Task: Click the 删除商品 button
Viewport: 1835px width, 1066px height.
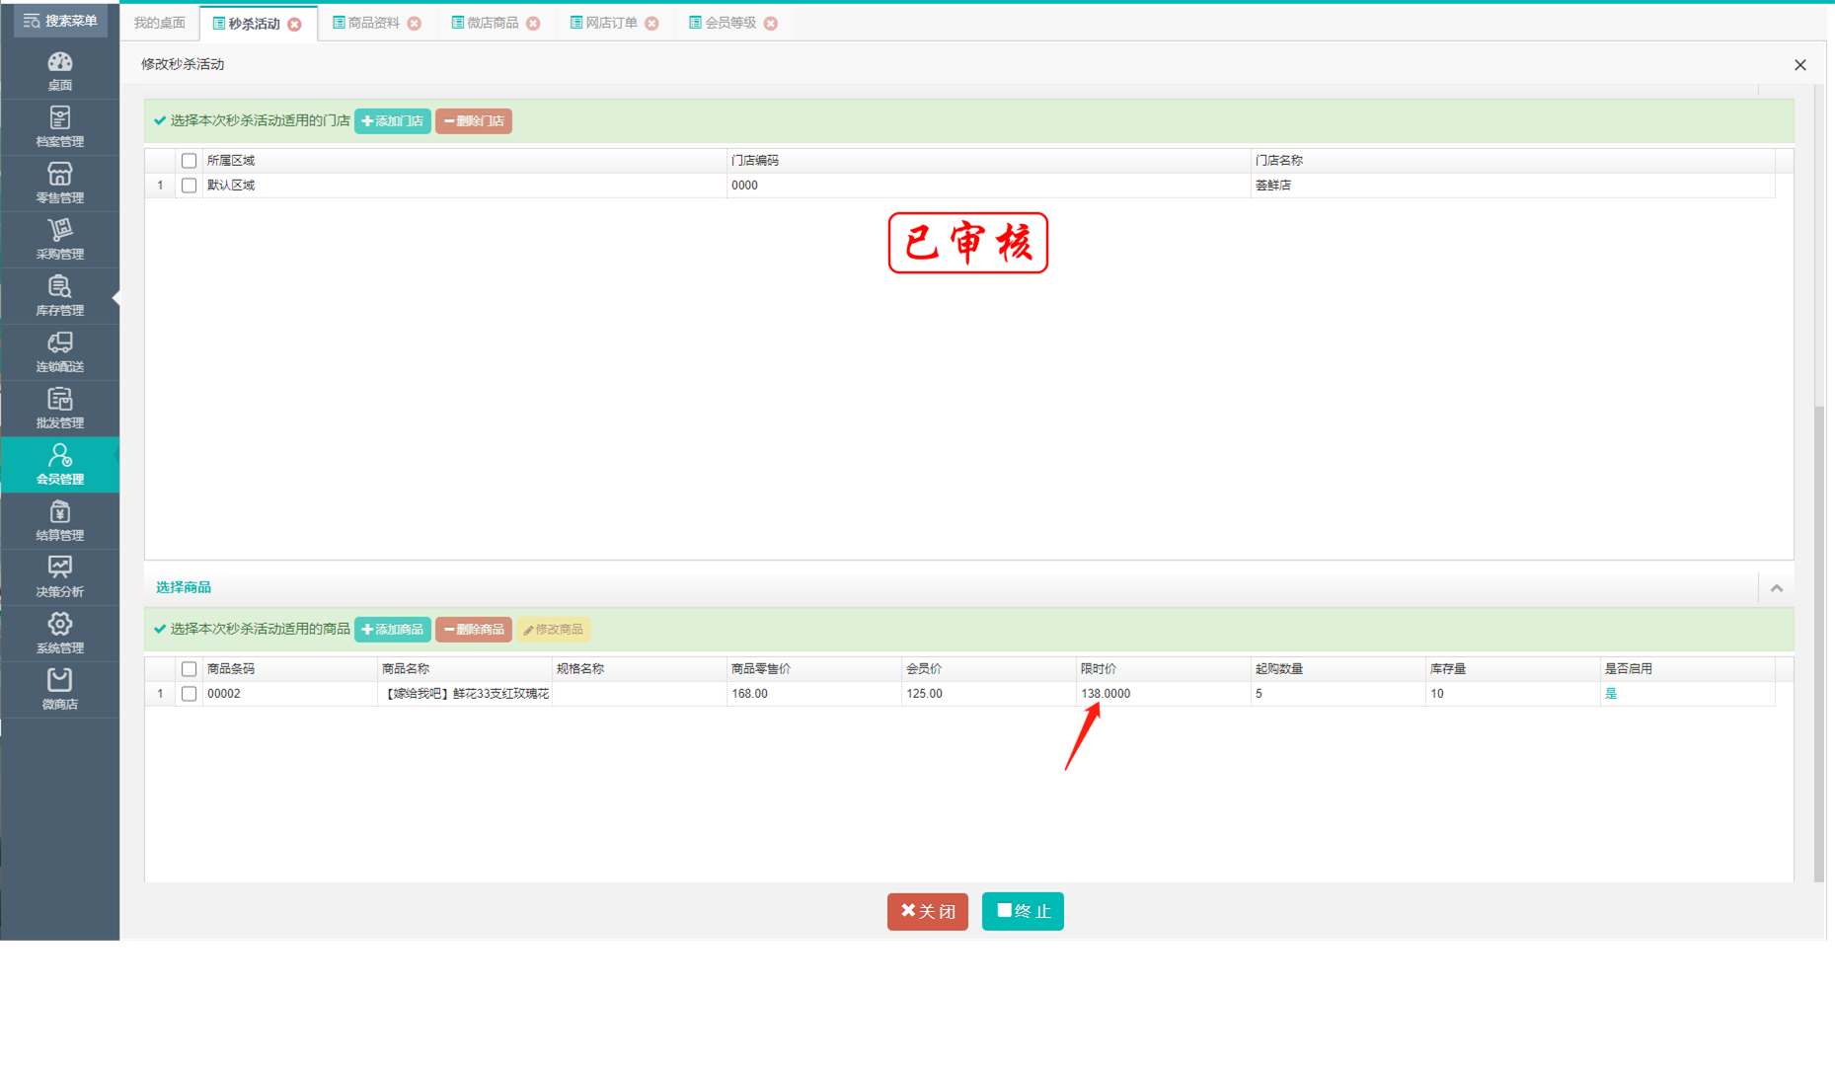Action: tap(474, 630)
